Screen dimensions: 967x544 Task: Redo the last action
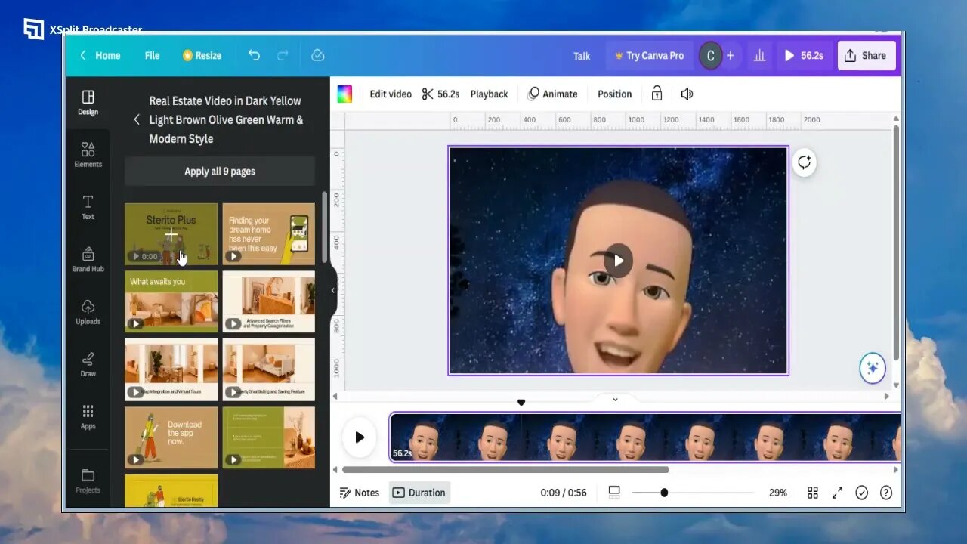pyautogui.click(x=283, y=55)
